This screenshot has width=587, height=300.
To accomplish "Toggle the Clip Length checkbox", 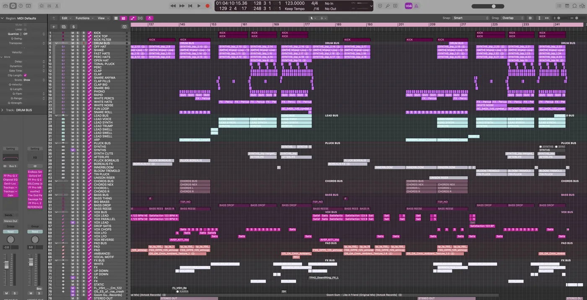I will point(25,75).
